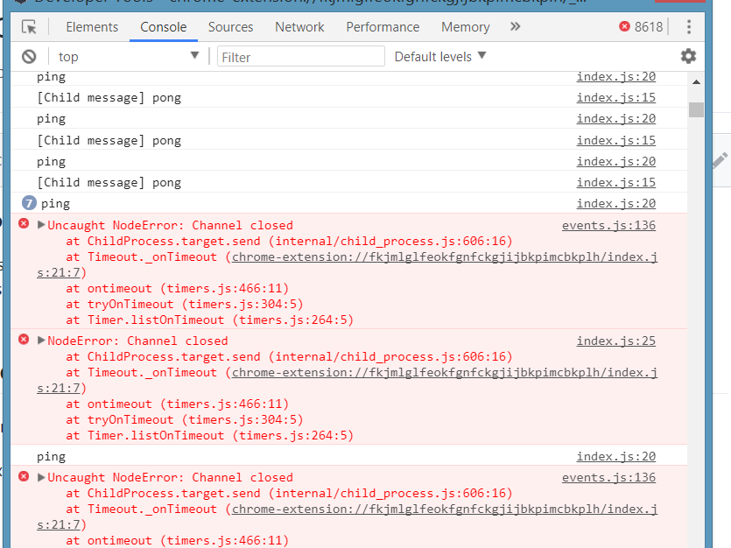Open the DevTools three-dot menu
The height and width of the screenshot is (548, 731).
point(689,26)
